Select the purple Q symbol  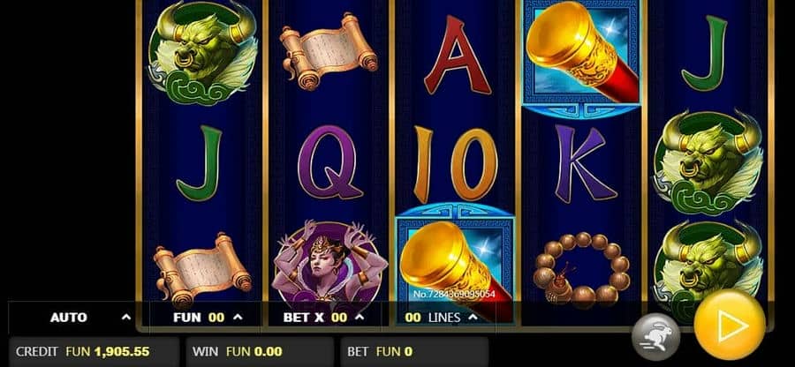[329, 162]
